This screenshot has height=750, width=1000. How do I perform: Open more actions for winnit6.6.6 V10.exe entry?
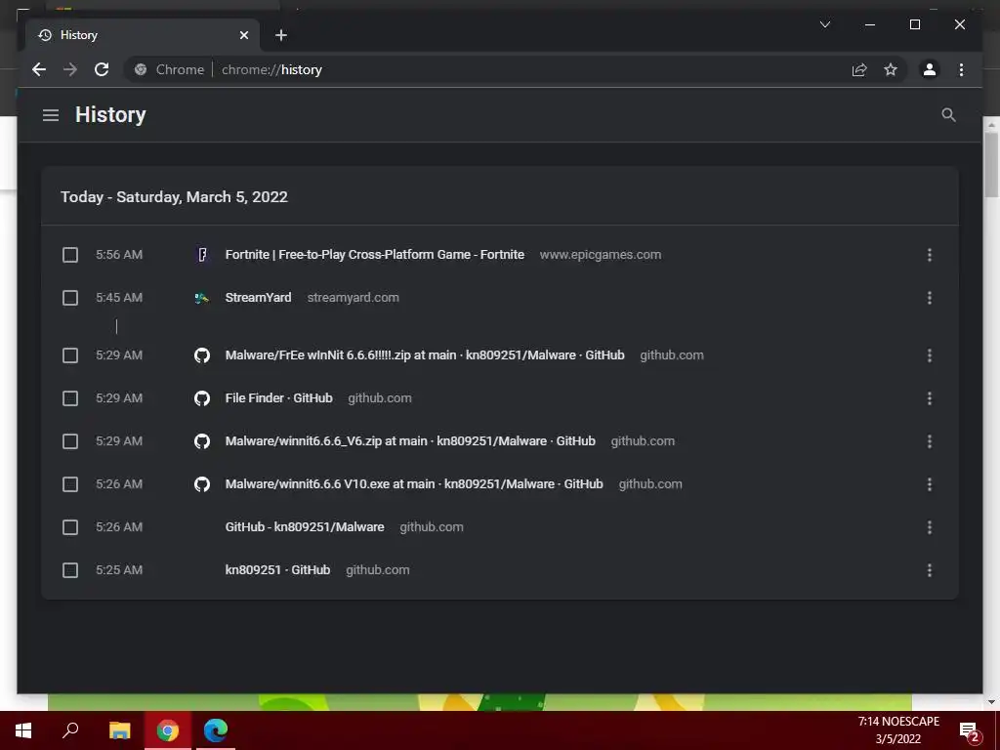[x=930, y=484]
